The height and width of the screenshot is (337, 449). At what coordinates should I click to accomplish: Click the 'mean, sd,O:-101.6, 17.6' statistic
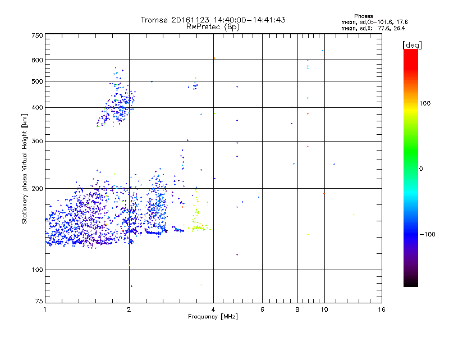point(374,22)
